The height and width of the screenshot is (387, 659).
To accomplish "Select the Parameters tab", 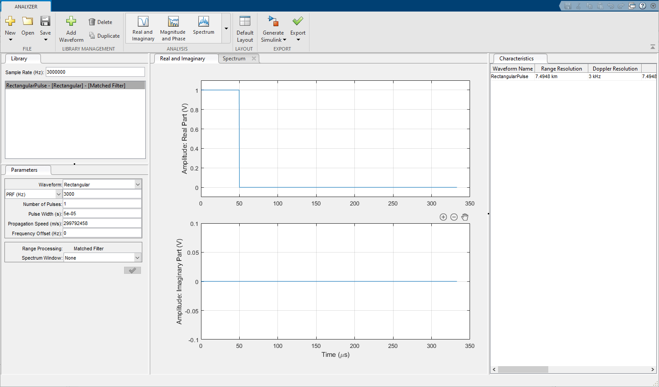I will point(27,170).
